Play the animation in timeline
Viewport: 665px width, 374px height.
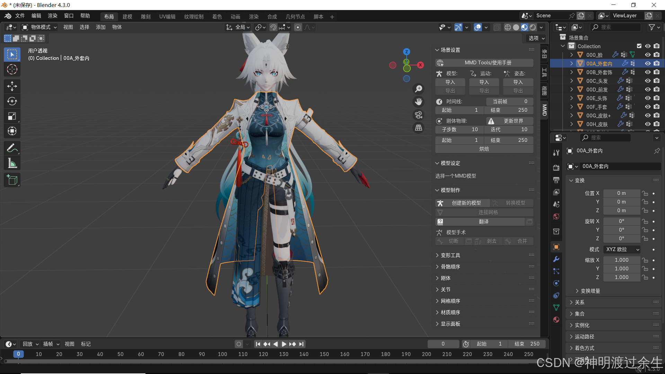point(284,344)
